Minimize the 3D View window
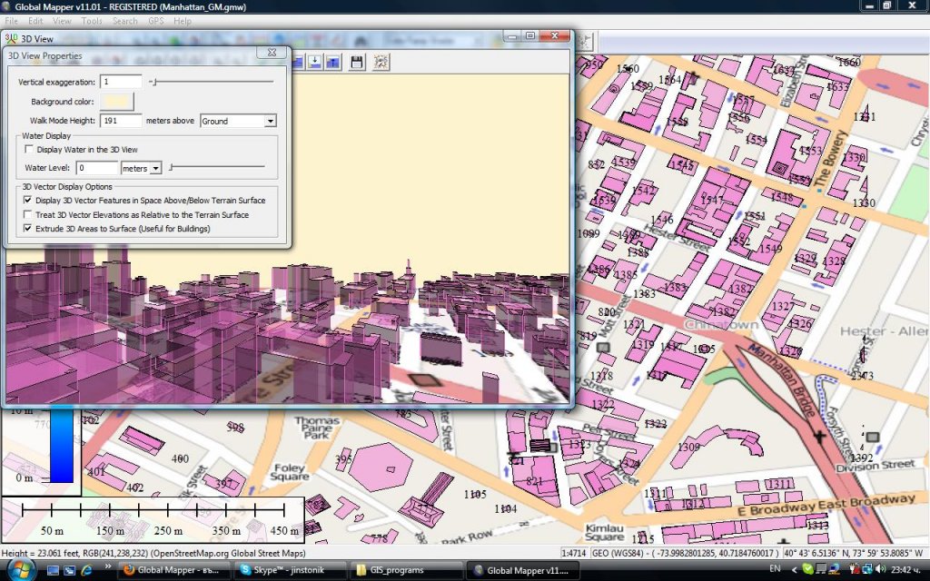 (x=512, y=35)
